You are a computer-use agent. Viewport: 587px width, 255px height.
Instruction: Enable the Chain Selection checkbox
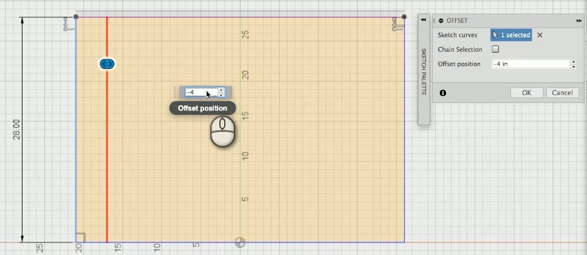[495, 49]
